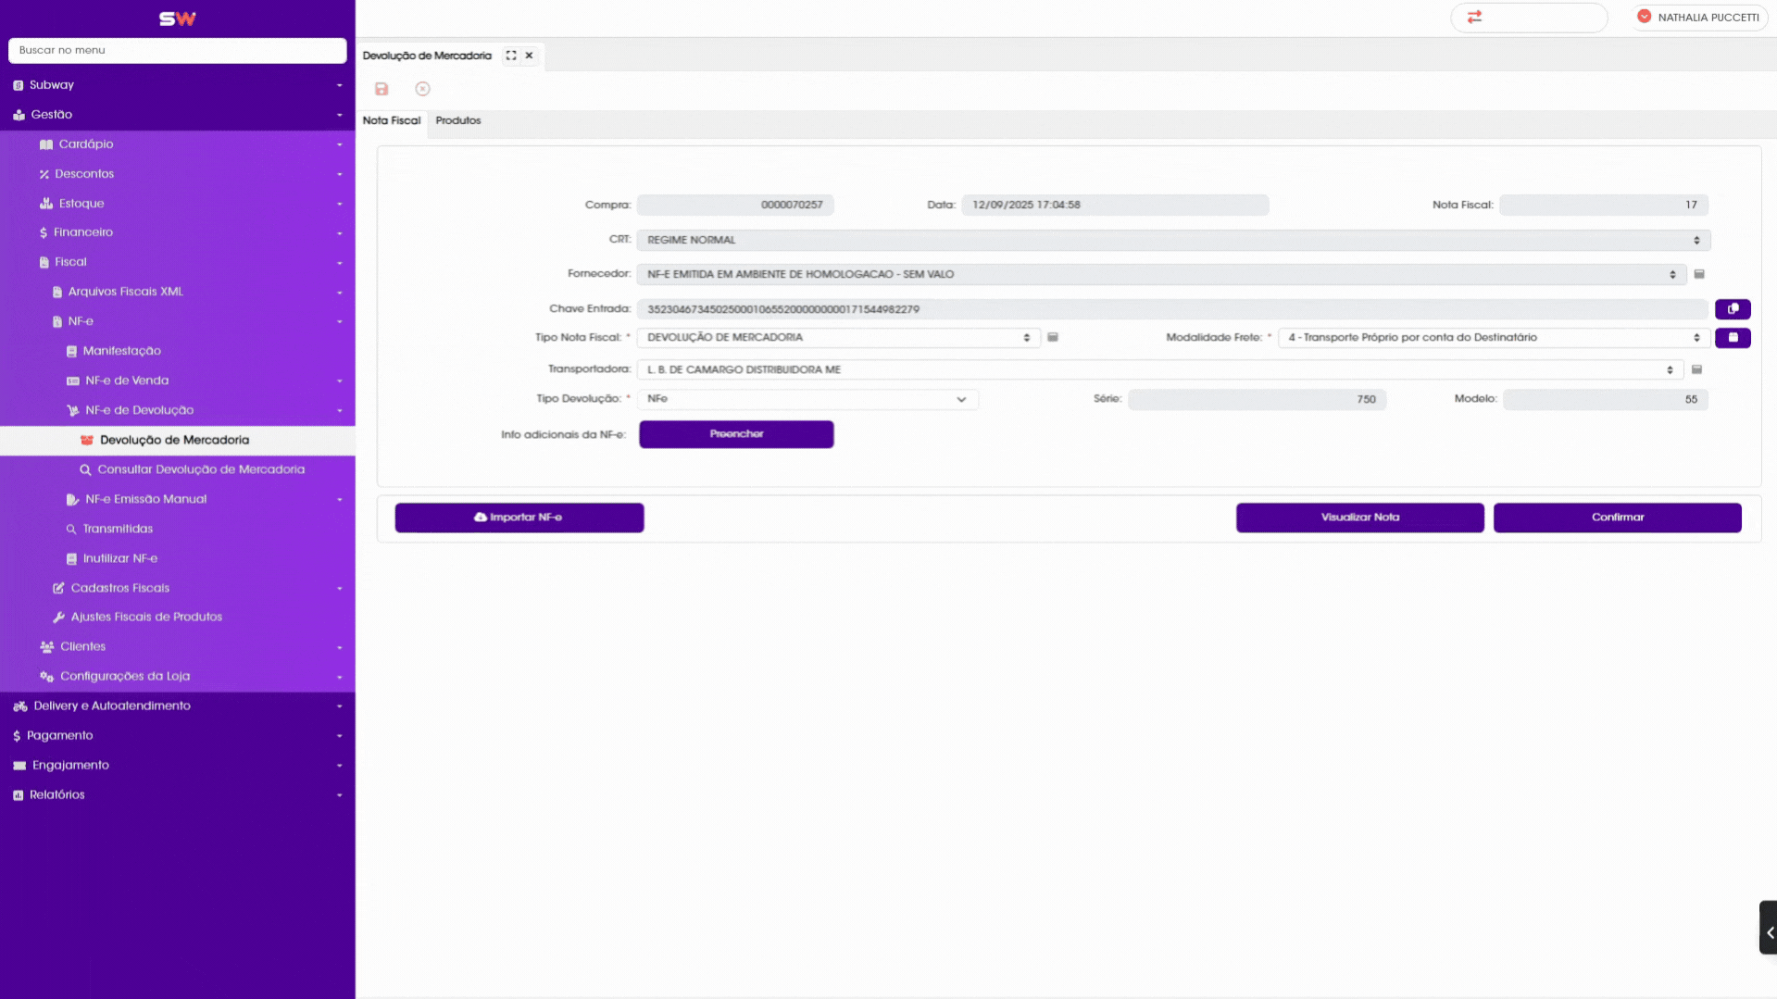Viewport: 1777px width, 999px height.
Task: Click the Importar NF-e button
Action: click(519, 518)
